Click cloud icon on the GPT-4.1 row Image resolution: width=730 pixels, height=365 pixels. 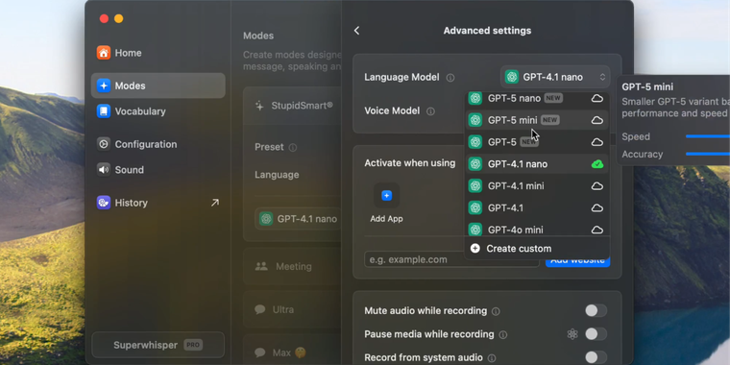tap(596, 208)
